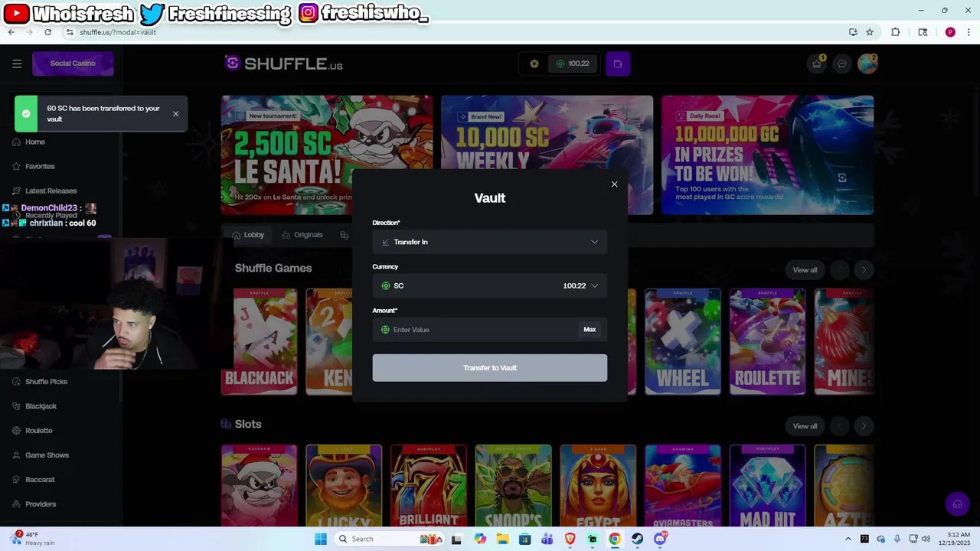Open Steam from taskbar
Image resolution: width=980 pixels, height=551 pixels.
point(637,539)
